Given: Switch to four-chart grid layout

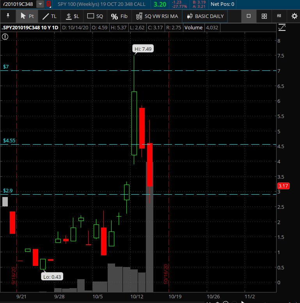Looking at the screenshot, I should click(x=264, y=16).
